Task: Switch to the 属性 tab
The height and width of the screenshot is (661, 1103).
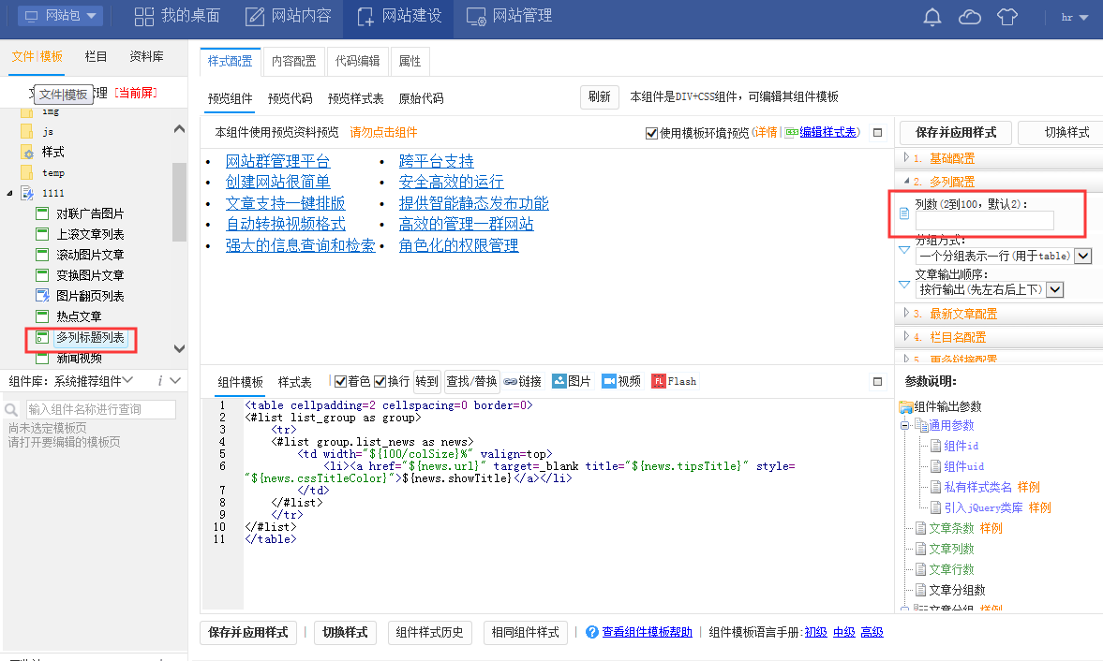Action: [410, 62]
